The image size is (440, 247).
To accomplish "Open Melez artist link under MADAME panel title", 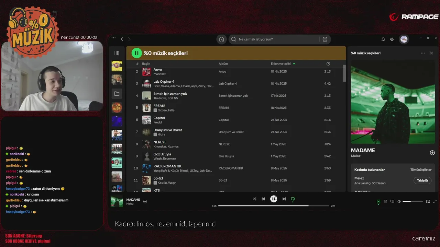I will [356, 156].
